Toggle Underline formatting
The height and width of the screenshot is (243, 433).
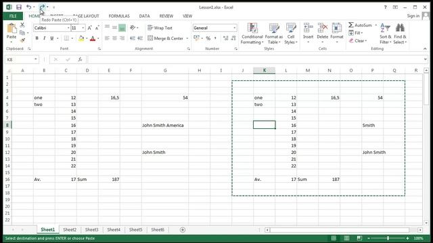click(x=51, y=38)
